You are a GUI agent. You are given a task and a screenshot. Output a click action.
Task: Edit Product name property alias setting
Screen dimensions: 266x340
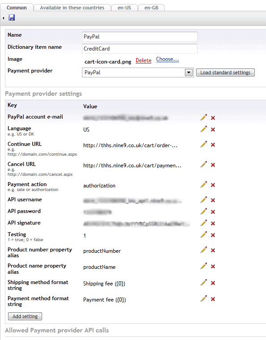click(x=203, y=266)
